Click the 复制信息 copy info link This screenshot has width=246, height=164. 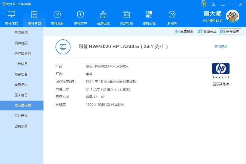point(221,47)
